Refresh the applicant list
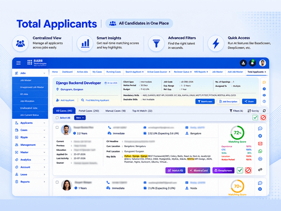281x211 pixels. tap(264, 111)
